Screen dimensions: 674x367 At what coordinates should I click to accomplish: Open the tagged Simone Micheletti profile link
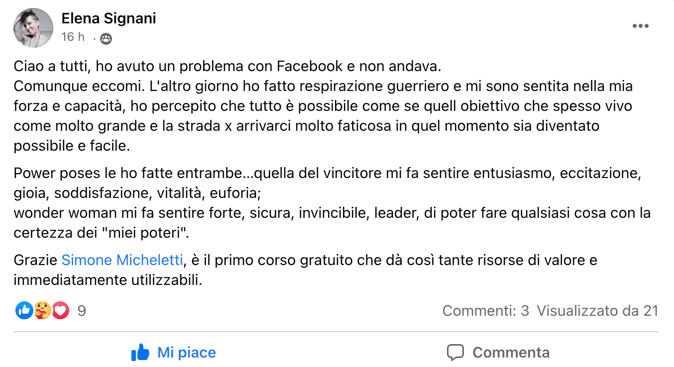point(122,260)
